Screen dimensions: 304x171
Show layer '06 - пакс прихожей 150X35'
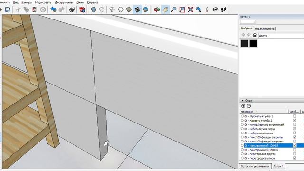coord(294,150)
